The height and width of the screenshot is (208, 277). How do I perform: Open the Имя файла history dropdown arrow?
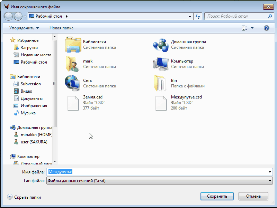(270, 172)
